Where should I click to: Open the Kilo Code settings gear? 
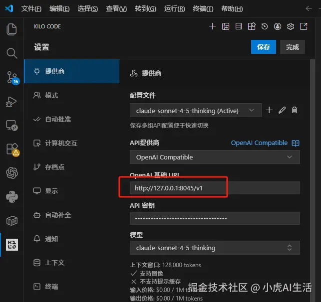coord(291,26)
